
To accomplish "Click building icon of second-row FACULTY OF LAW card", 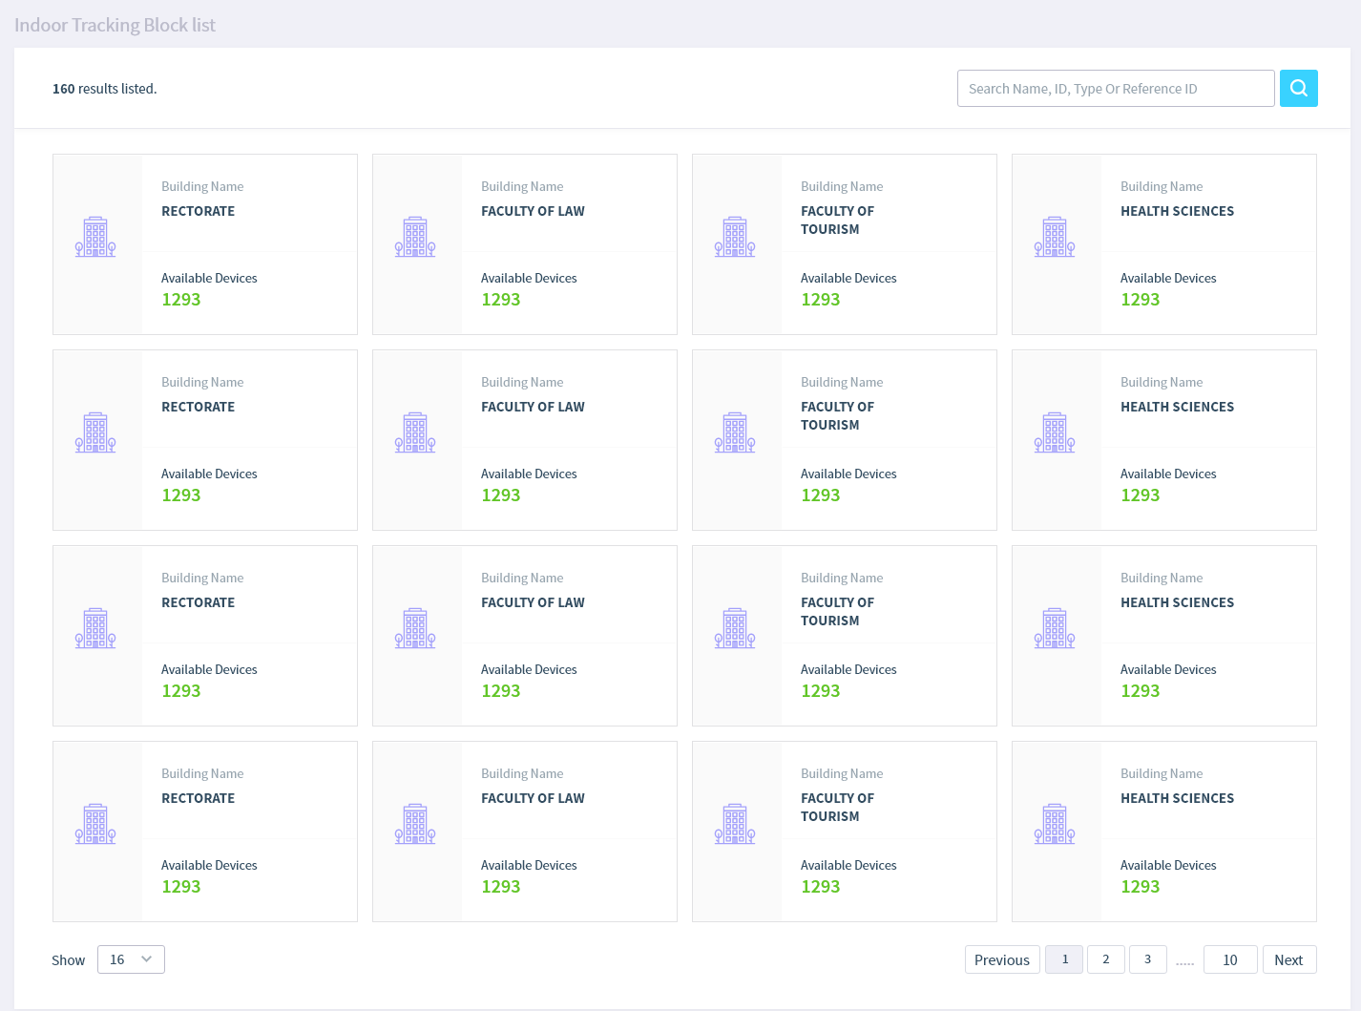I will click(x=415, y=432).
